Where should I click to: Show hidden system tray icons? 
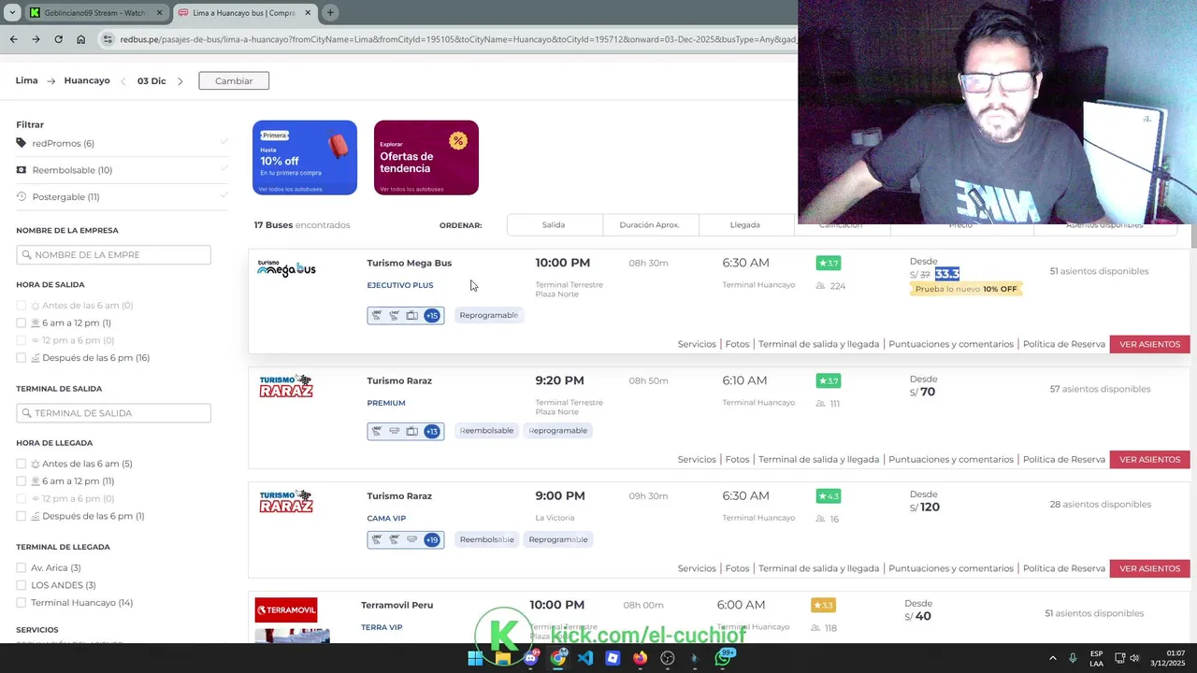coord(1052,658)
